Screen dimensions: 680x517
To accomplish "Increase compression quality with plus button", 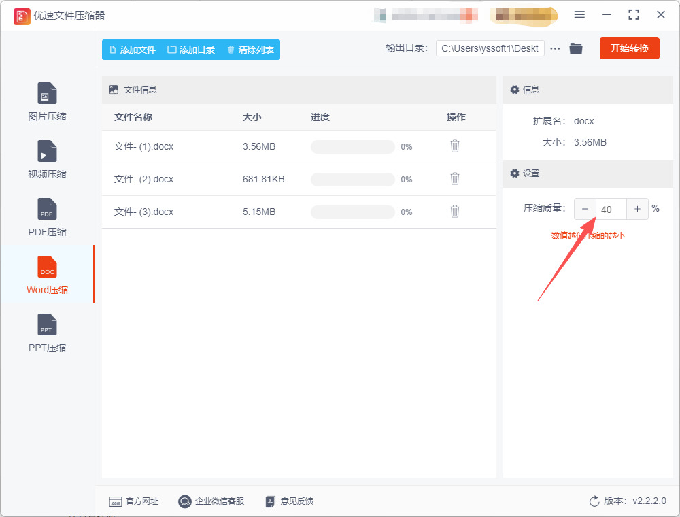I will (x=638, y=209).
